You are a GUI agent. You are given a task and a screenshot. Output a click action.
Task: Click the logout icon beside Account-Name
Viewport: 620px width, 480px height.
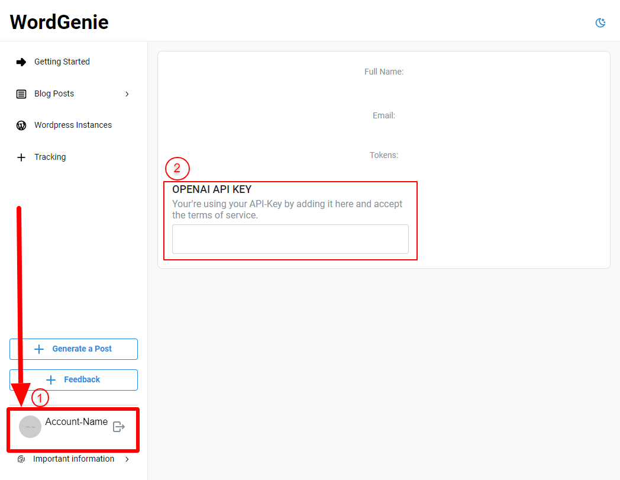click(119, 426)
